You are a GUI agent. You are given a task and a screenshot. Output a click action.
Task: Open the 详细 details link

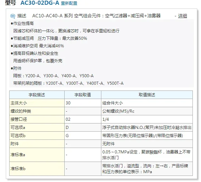pos(182,16)
